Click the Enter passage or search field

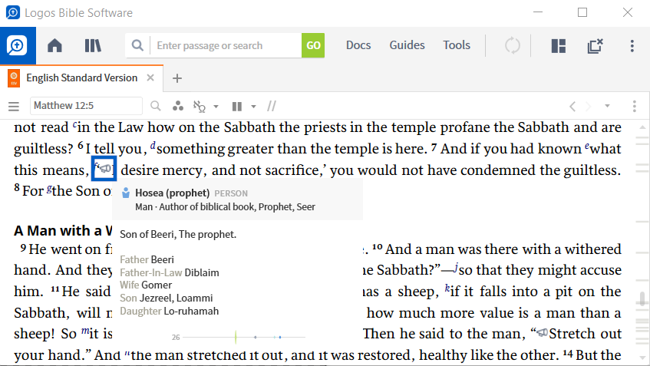pyautogui.click(x=226, y=45)
